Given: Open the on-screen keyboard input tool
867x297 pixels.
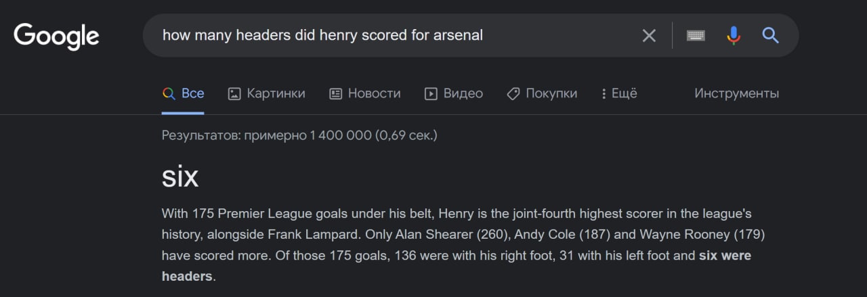Looking at the screenshot, I should click(696, 35).
